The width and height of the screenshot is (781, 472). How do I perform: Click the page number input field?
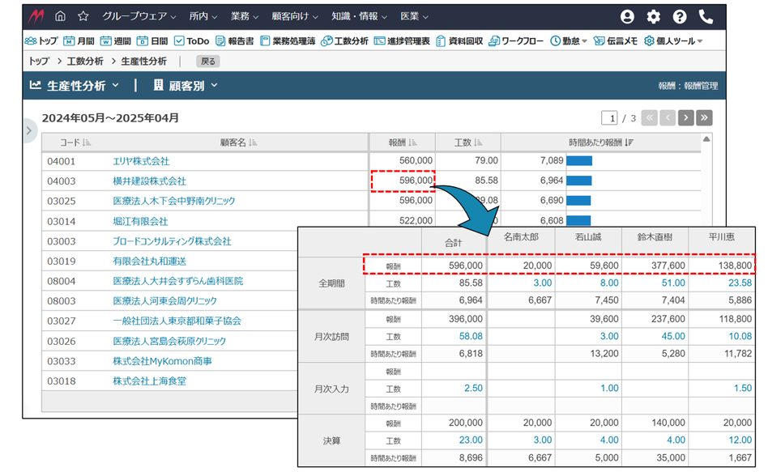pyautogui.click(x=610, y=118)
